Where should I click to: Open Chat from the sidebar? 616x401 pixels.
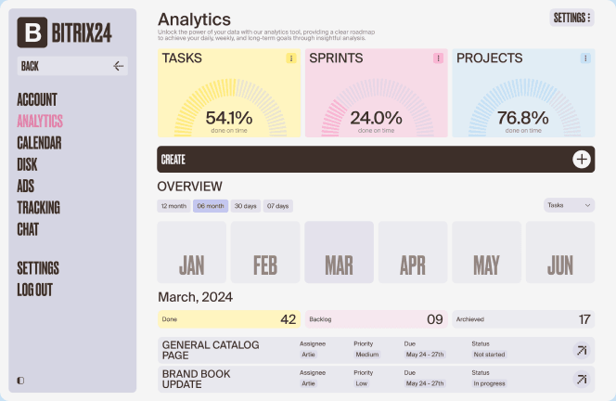pos(28,229)
